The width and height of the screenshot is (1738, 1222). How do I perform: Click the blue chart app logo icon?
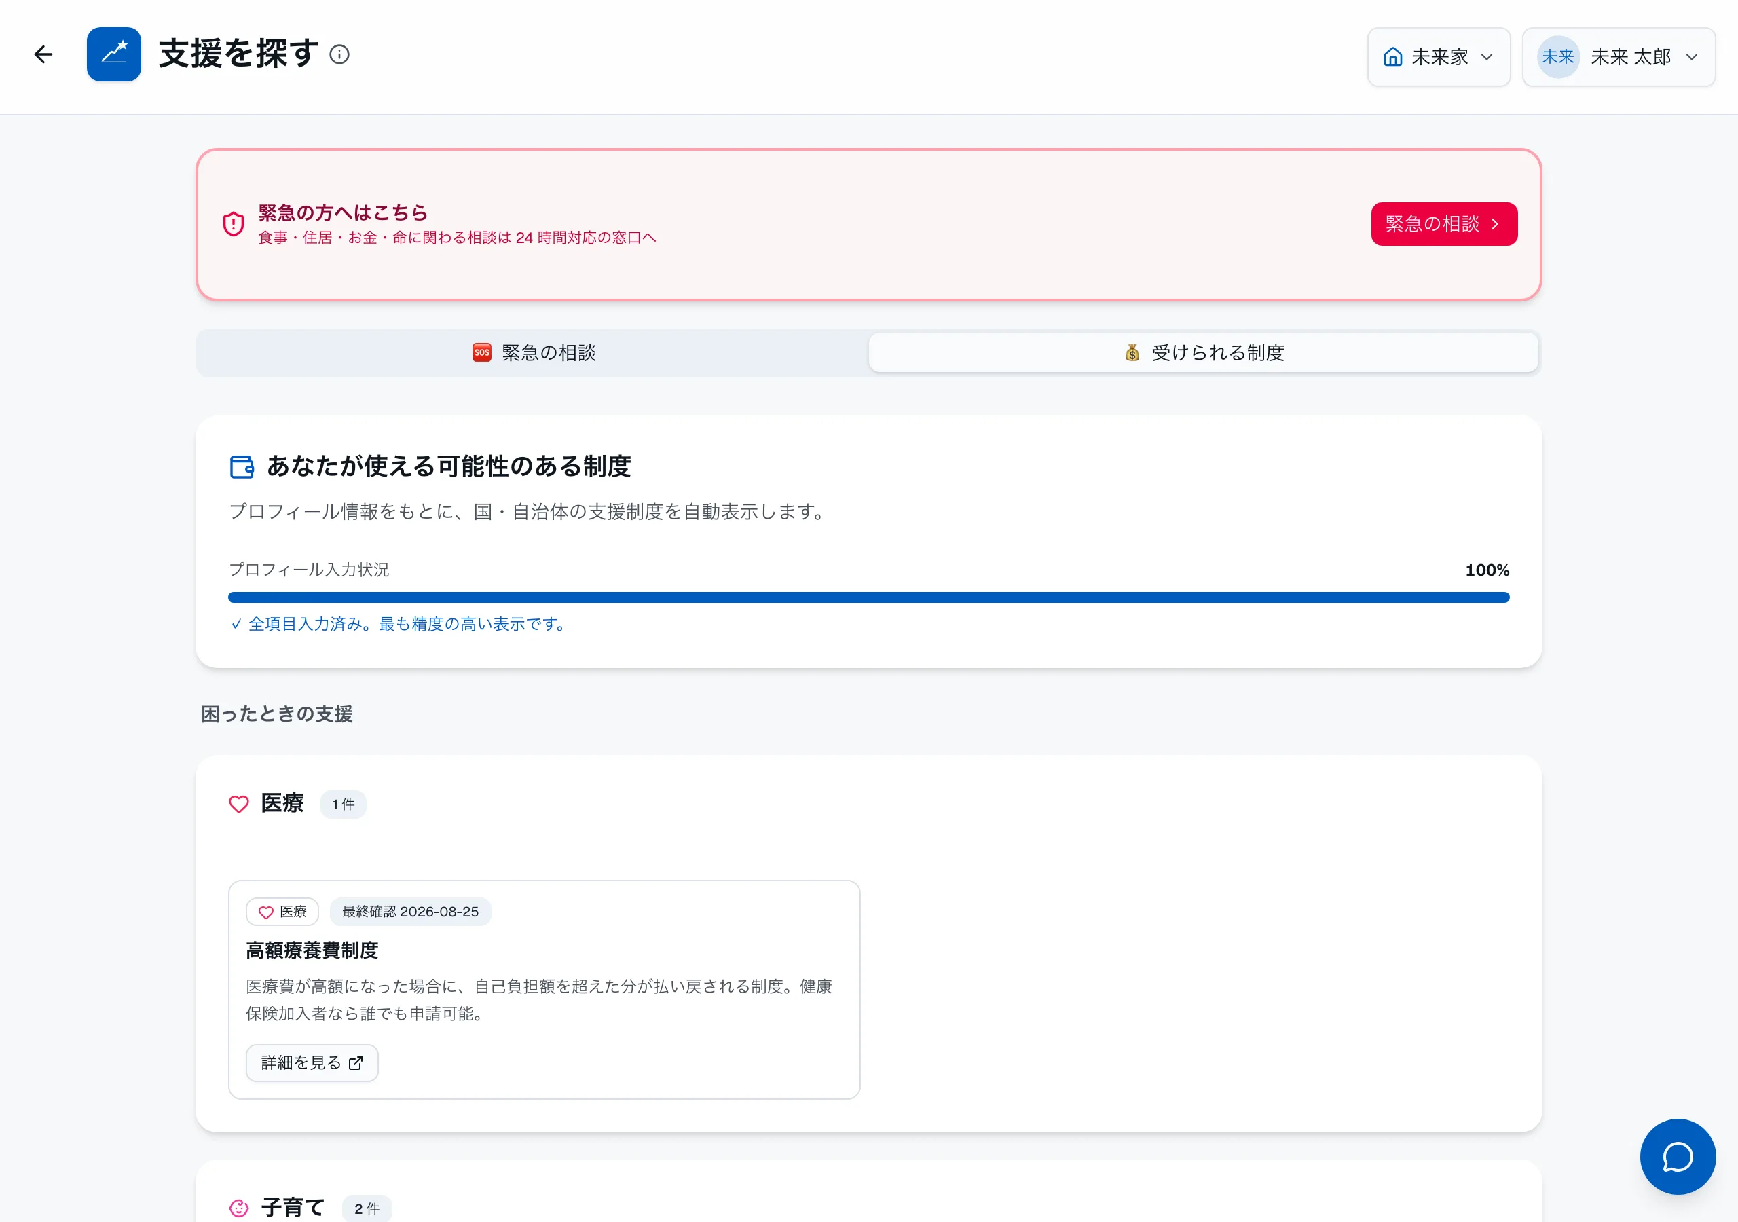pos(113,54)
